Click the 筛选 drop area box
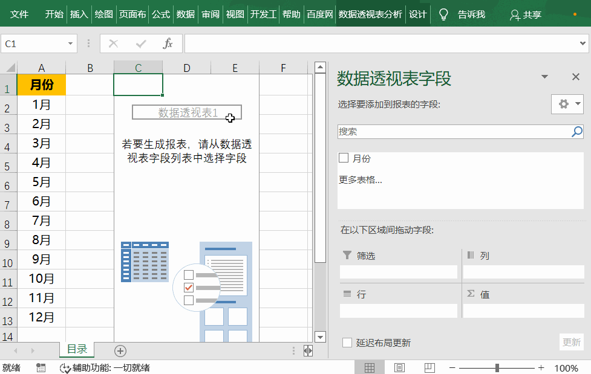Image resolution: width=591 pixels, height=374 pixels. [x=399, y=272]
